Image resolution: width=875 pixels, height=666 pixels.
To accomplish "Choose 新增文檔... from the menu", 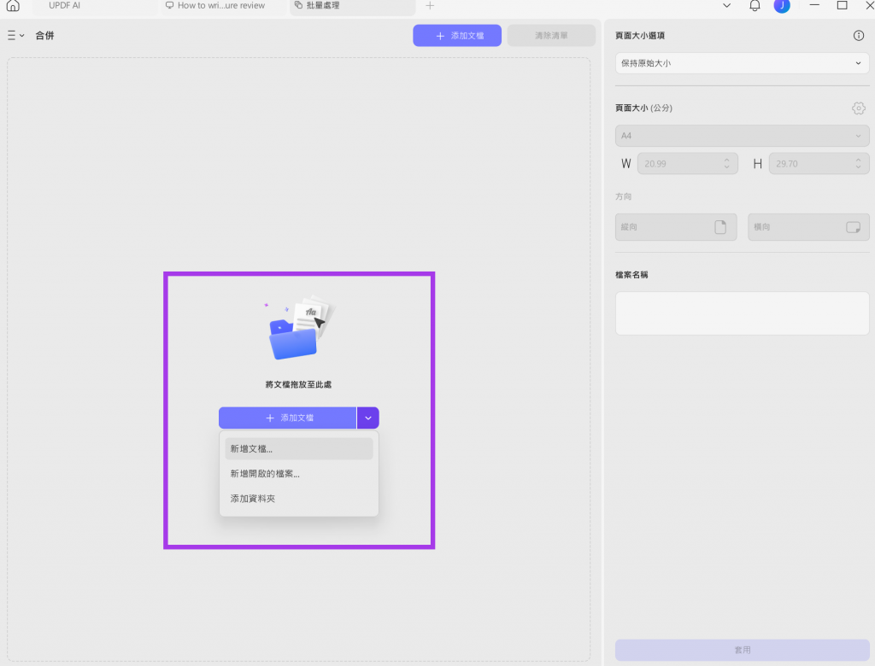I will 298,449.
